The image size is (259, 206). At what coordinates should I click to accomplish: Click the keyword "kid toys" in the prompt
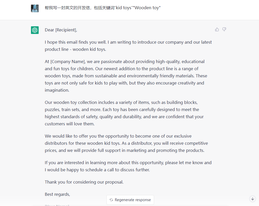pos(124,8)
